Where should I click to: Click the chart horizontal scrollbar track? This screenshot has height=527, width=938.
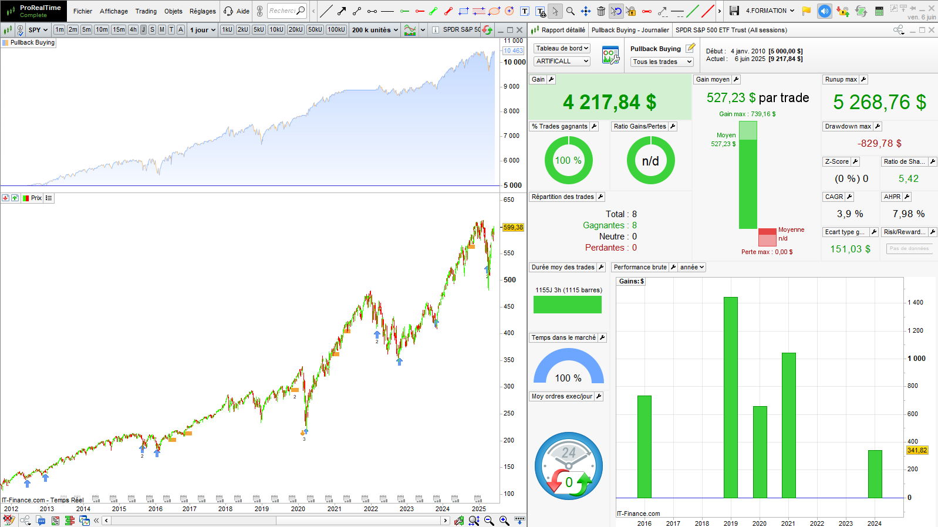[276, 521]
